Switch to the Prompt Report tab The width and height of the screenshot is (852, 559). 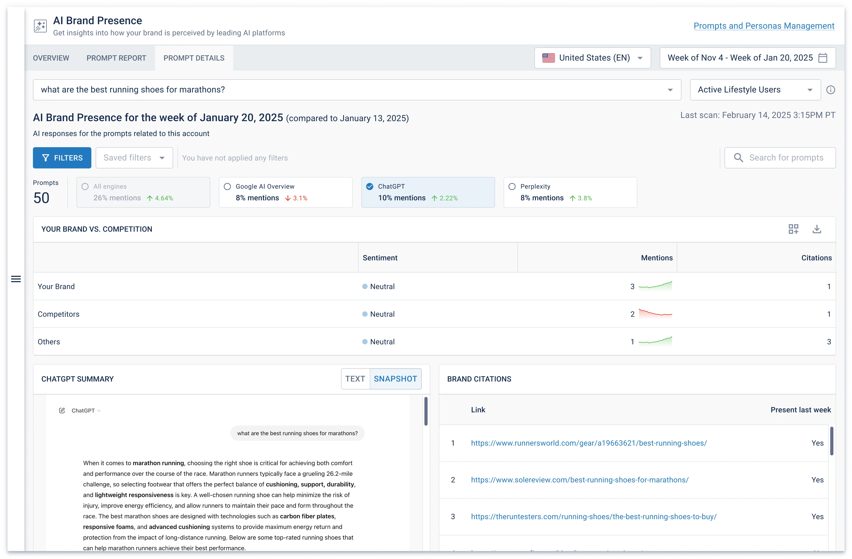tap(116, 58)
